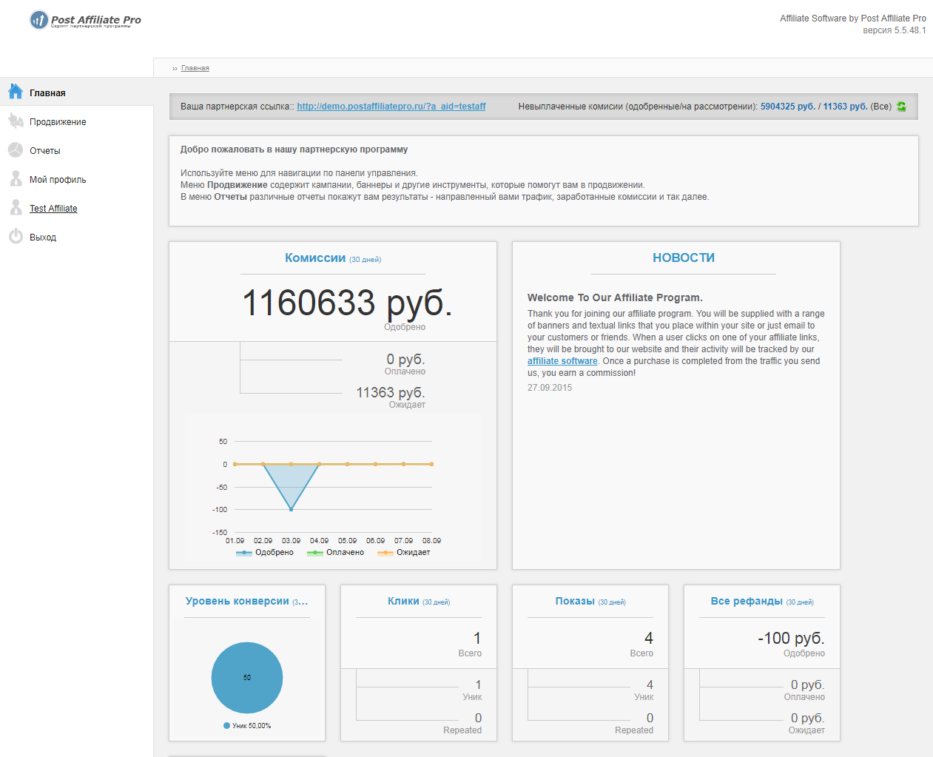Select the Продвижение sidebar icon
The height and width of the screenshot is (757, 933).
pyautogui.click(x=15, y=121)
